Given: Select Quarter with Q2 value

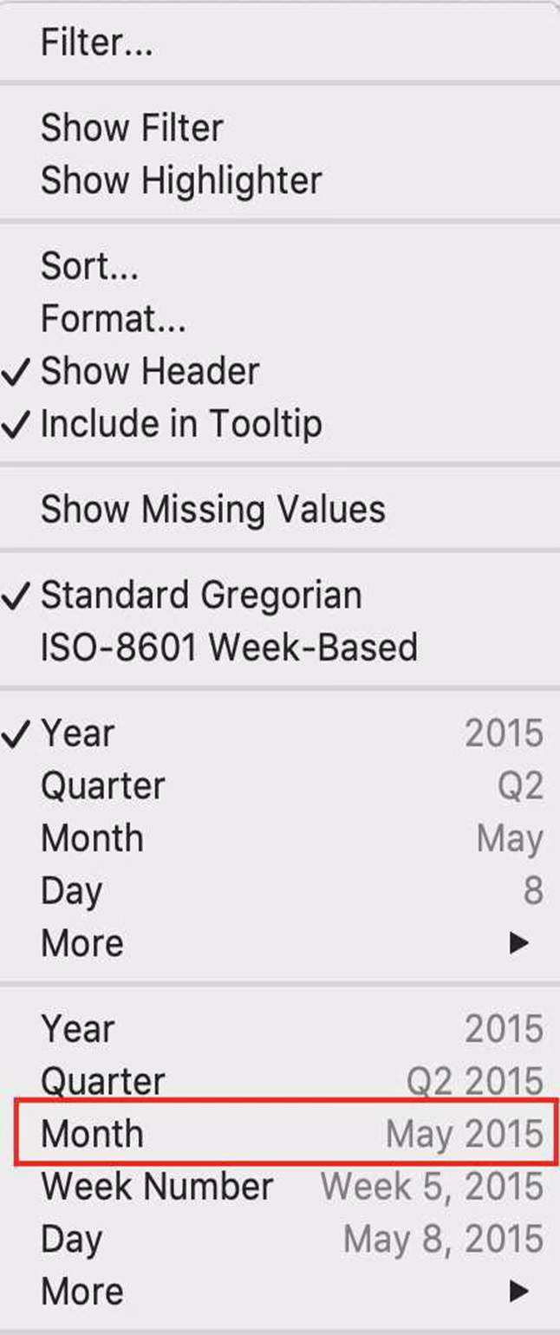Looking at the screenshot, I should pos(102,786).
